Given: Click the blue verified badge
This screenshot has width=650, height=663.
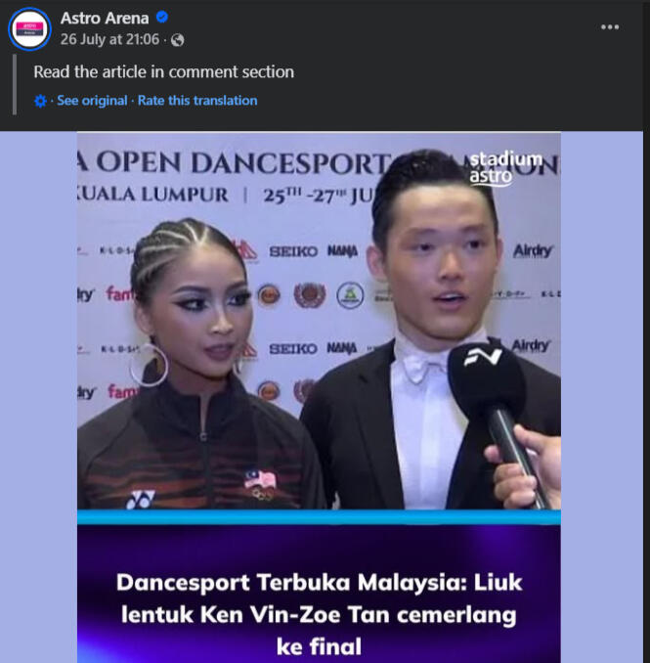Looking at the screenshot, I should click(162, 18).
